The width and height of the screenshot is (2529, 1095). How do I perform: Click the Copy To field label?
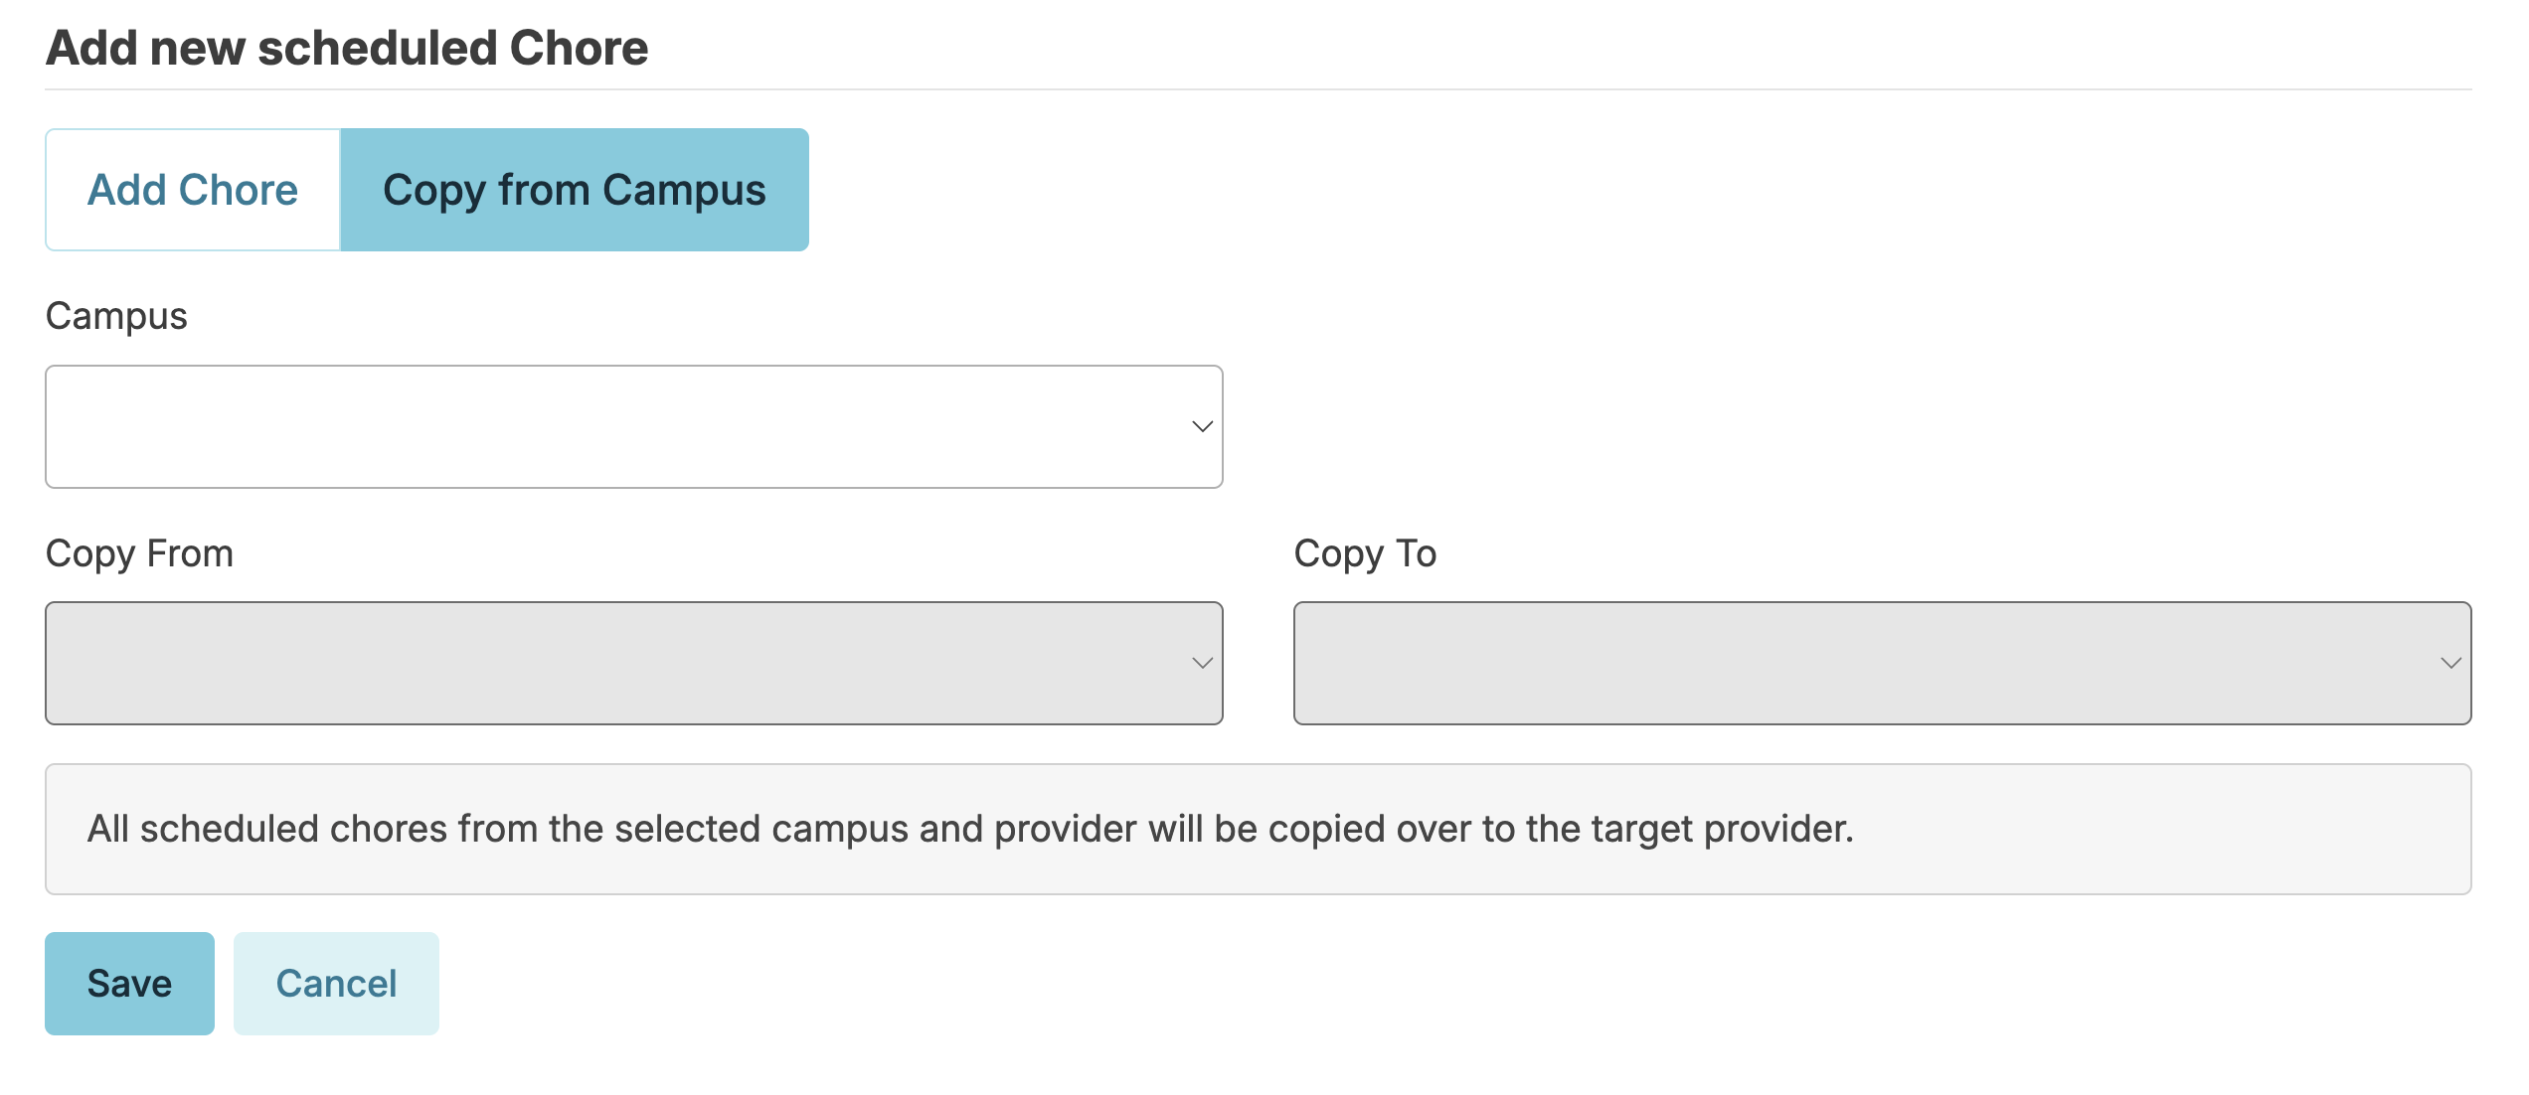coord(1365,553)
